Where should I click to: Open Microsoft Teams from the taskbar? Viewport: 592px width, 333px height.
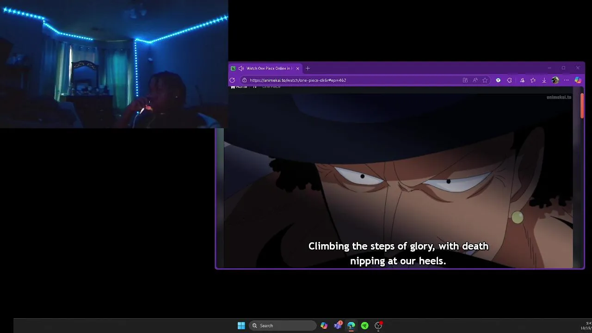coord(338,326)
